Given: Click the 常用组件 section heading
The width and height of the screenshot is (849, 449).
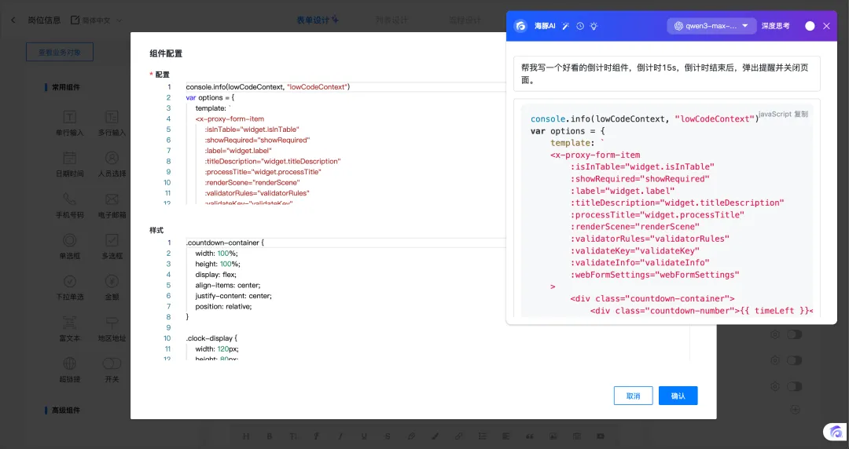Looking at the screenshot, I should tap(66, 87).
